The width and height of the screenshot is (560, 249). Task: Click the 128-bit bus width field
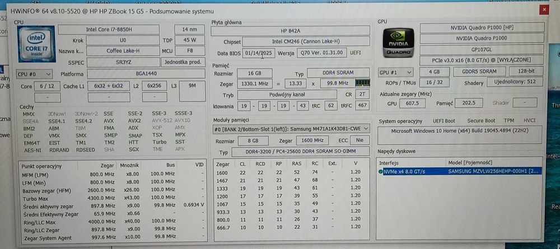point(526,72)
